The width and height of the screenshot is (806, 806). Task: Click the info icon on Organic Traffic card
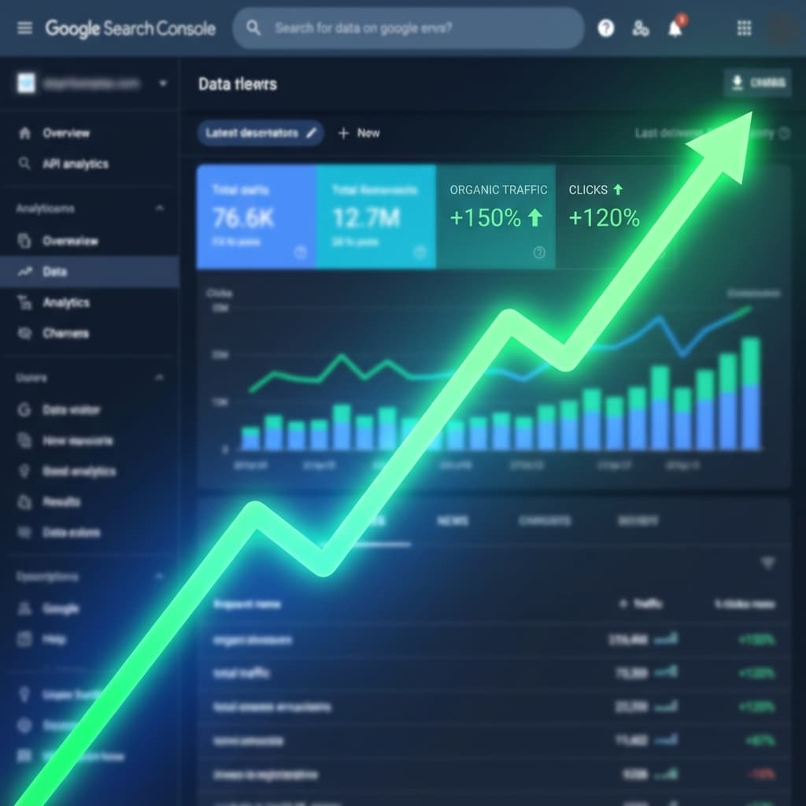pos(539,253)
